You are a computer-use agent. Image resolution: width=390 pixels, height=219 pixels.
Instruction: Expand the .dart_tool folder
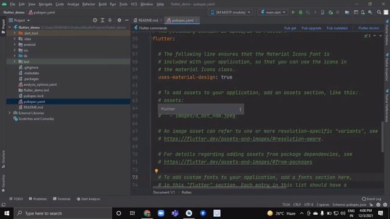(15, 33)
